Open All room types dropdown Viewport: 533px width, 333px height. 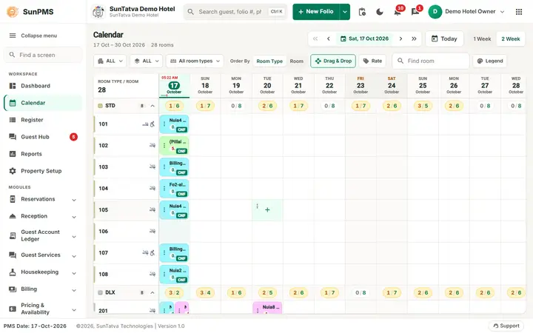(x=195, y=61)
